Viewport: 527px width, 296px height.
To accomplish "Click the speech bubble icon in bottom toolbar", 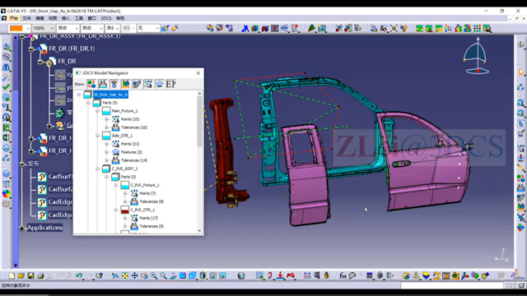I will (x=352, y=276).
